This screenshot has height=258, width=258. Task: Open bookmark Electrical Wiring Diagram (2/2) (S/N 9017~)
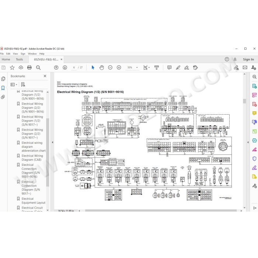(x=32, y=133)
